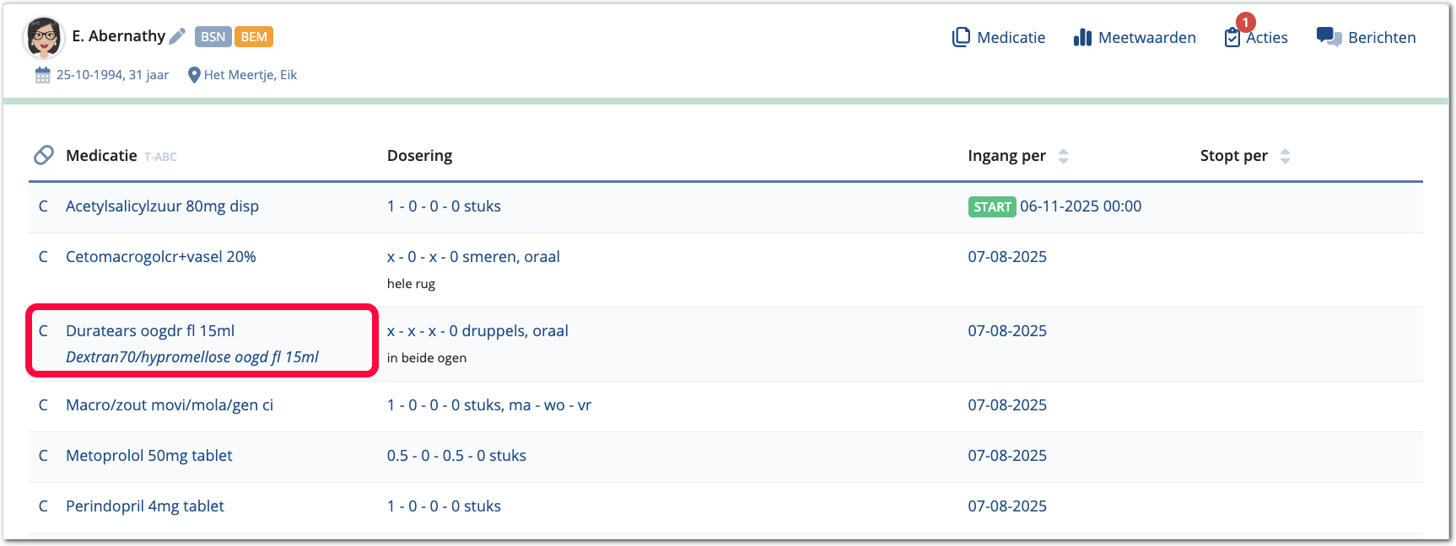Click the pencil edit icon beside E. Abernathy

click(x=177, y=36)
